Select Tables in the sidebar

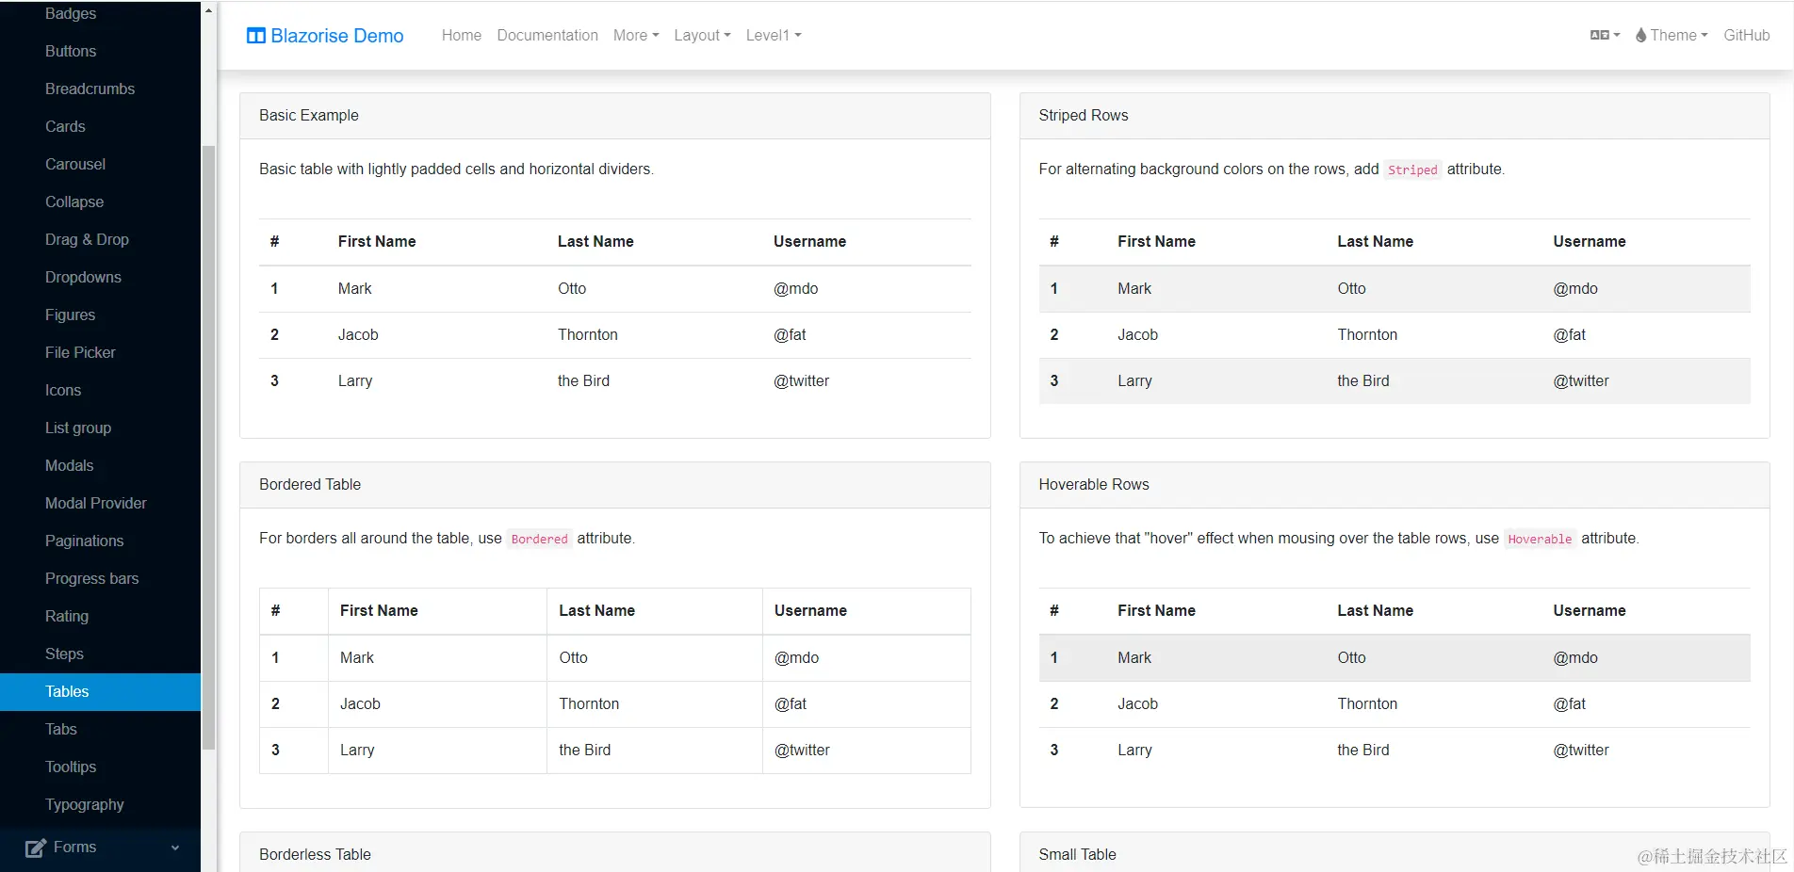pos(67,692)
